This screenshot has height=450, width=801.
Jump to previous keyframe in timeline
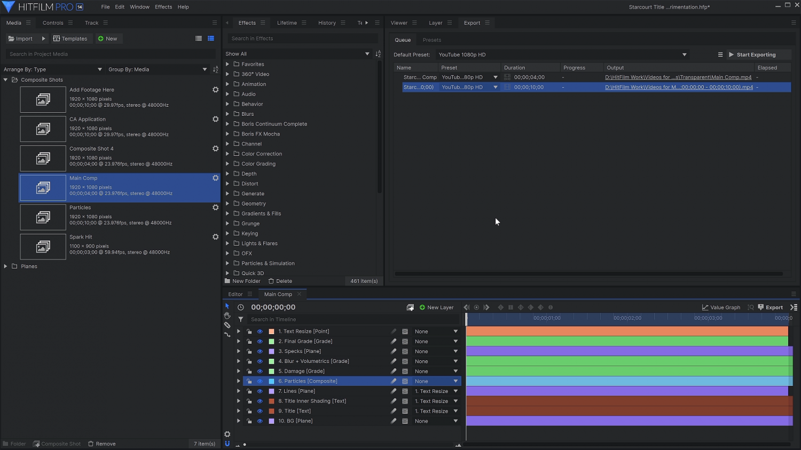click(467, 307)
